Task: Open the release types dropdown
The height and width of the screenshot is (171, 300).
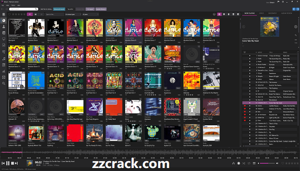Action: point(73,14)
